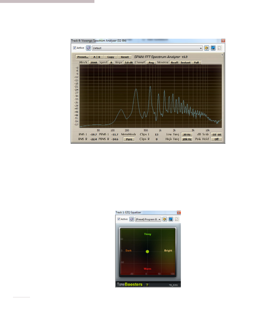Open the Program preset dropdown in EZQ Equalizer
253x313 pixels.
[148, 219]
